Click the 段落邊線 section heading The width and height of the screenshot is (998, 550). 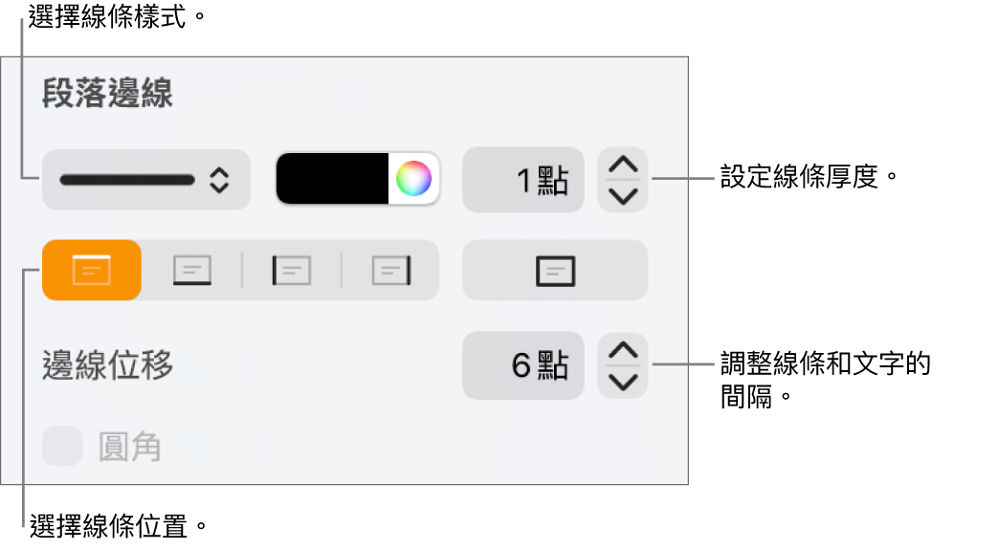click(x=107, y=93)
